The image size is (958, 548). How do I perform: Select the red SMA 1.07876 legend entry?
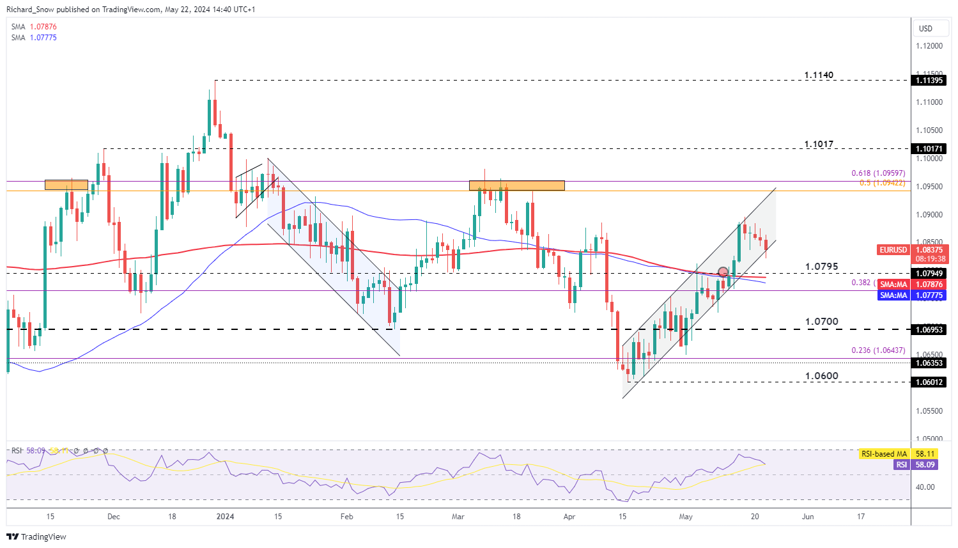pos(34,27)
